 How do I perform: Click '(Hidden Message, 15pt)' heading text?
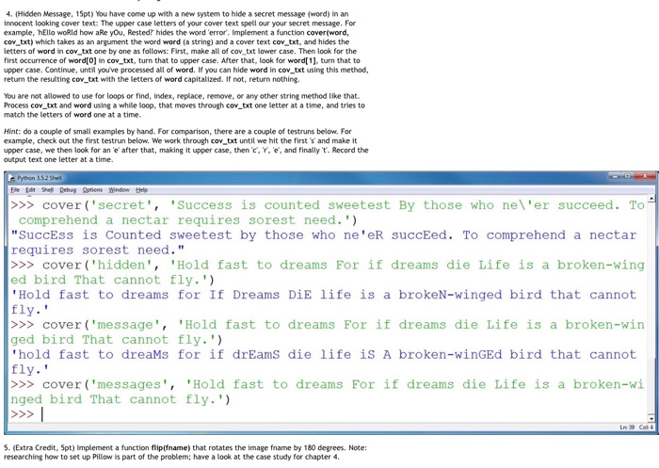55,14
